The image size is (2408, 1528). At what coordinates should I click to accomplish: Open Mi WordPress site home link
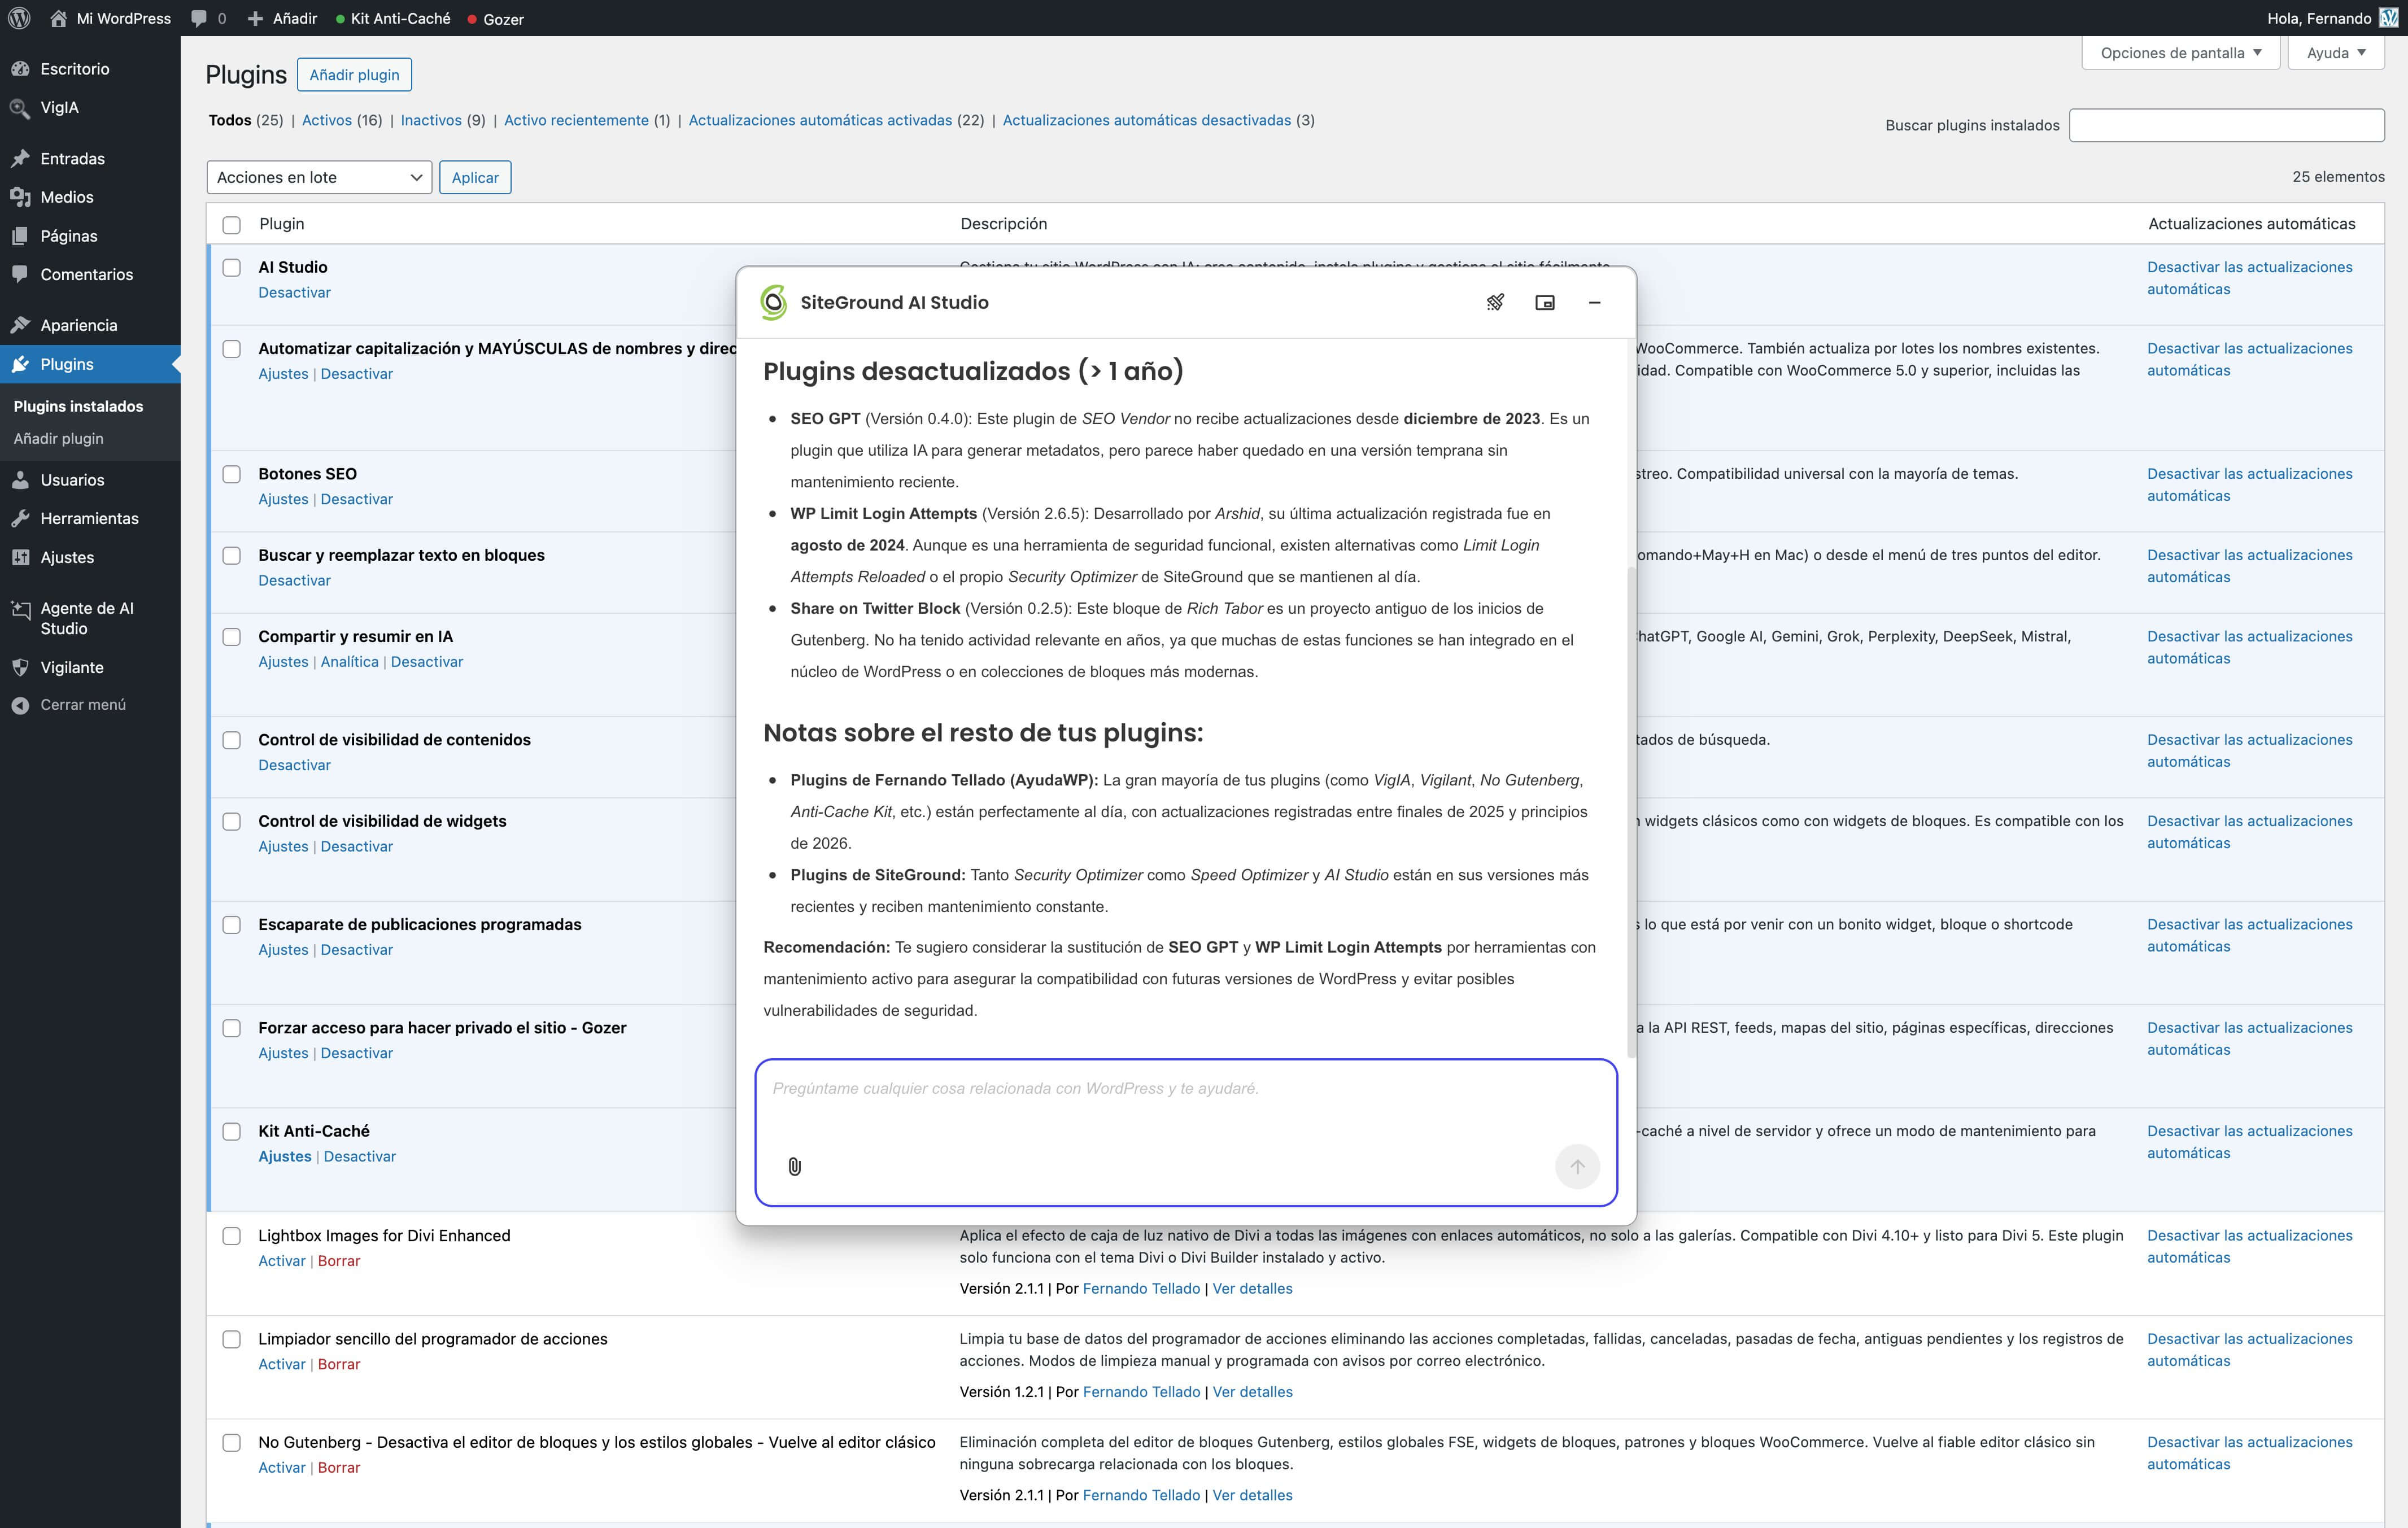(111, 18)
